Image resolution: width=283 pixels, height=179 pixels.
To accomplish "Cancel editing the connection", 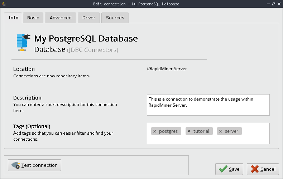I will click(x=263, y=169).
